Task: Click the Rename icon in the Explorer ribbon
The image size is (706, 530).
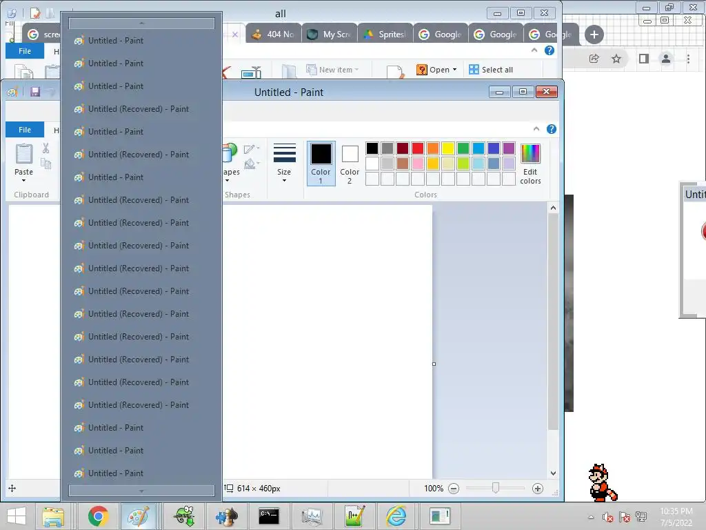Action: [251, 72]
